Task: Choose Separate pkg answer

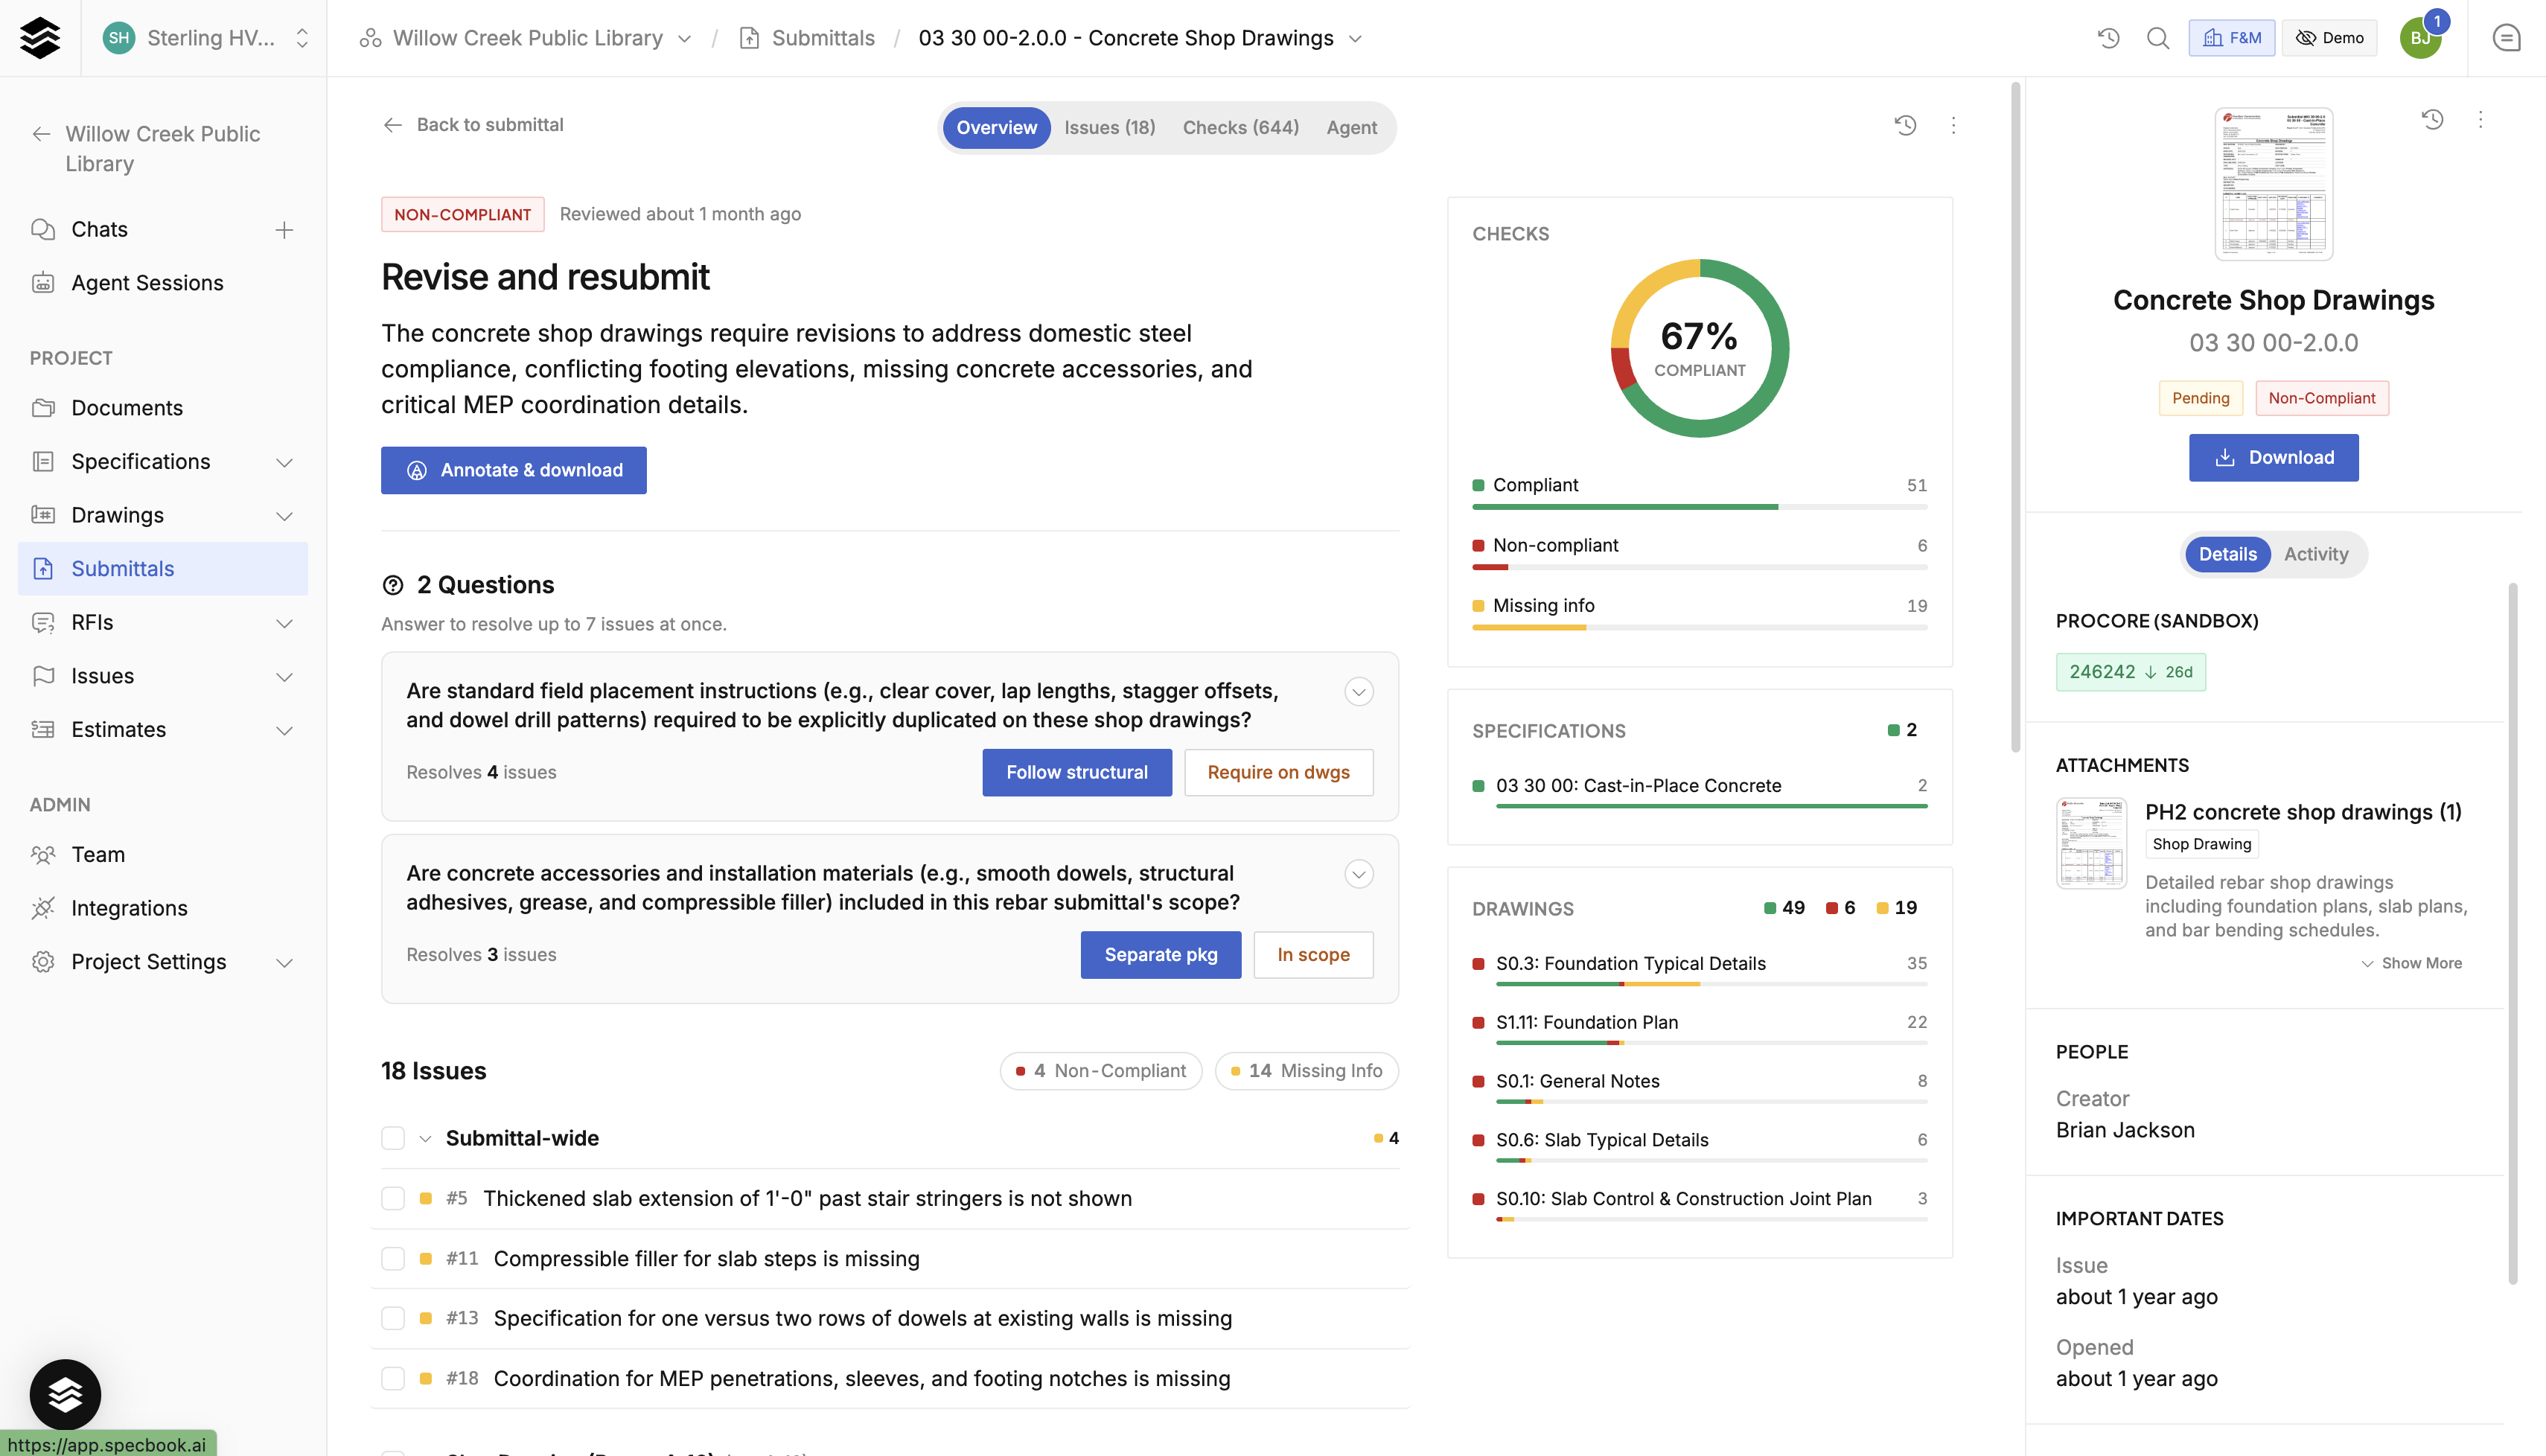Action: pyautogui.click(x=1160, y=955)
